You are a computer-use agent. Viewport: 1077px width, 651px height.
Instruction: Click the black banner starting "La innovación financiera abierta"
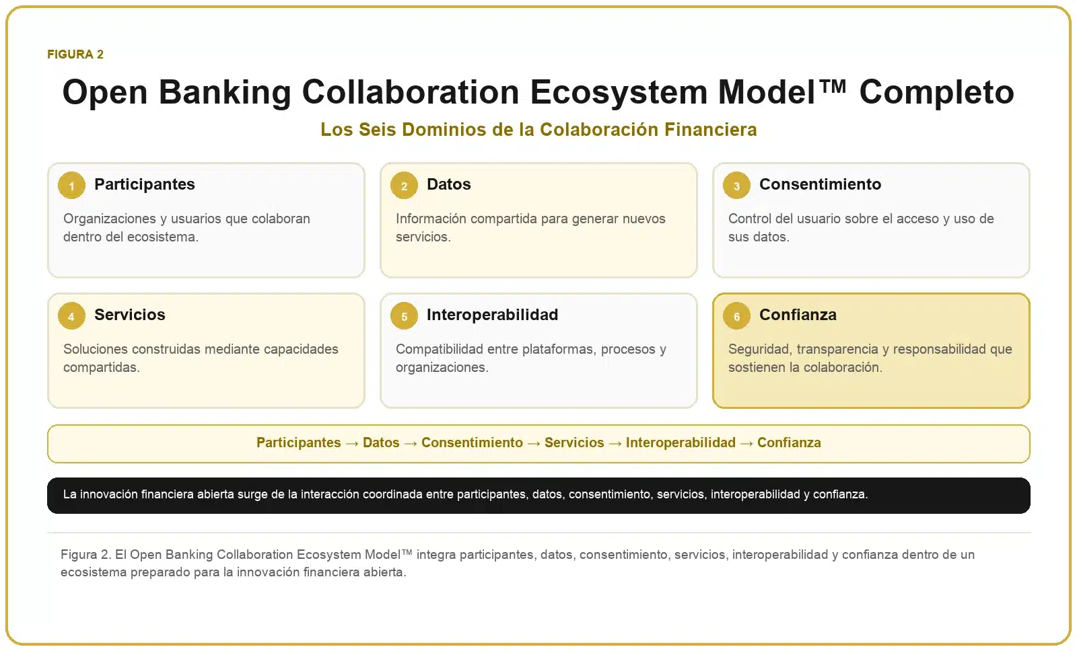[538, 496]
